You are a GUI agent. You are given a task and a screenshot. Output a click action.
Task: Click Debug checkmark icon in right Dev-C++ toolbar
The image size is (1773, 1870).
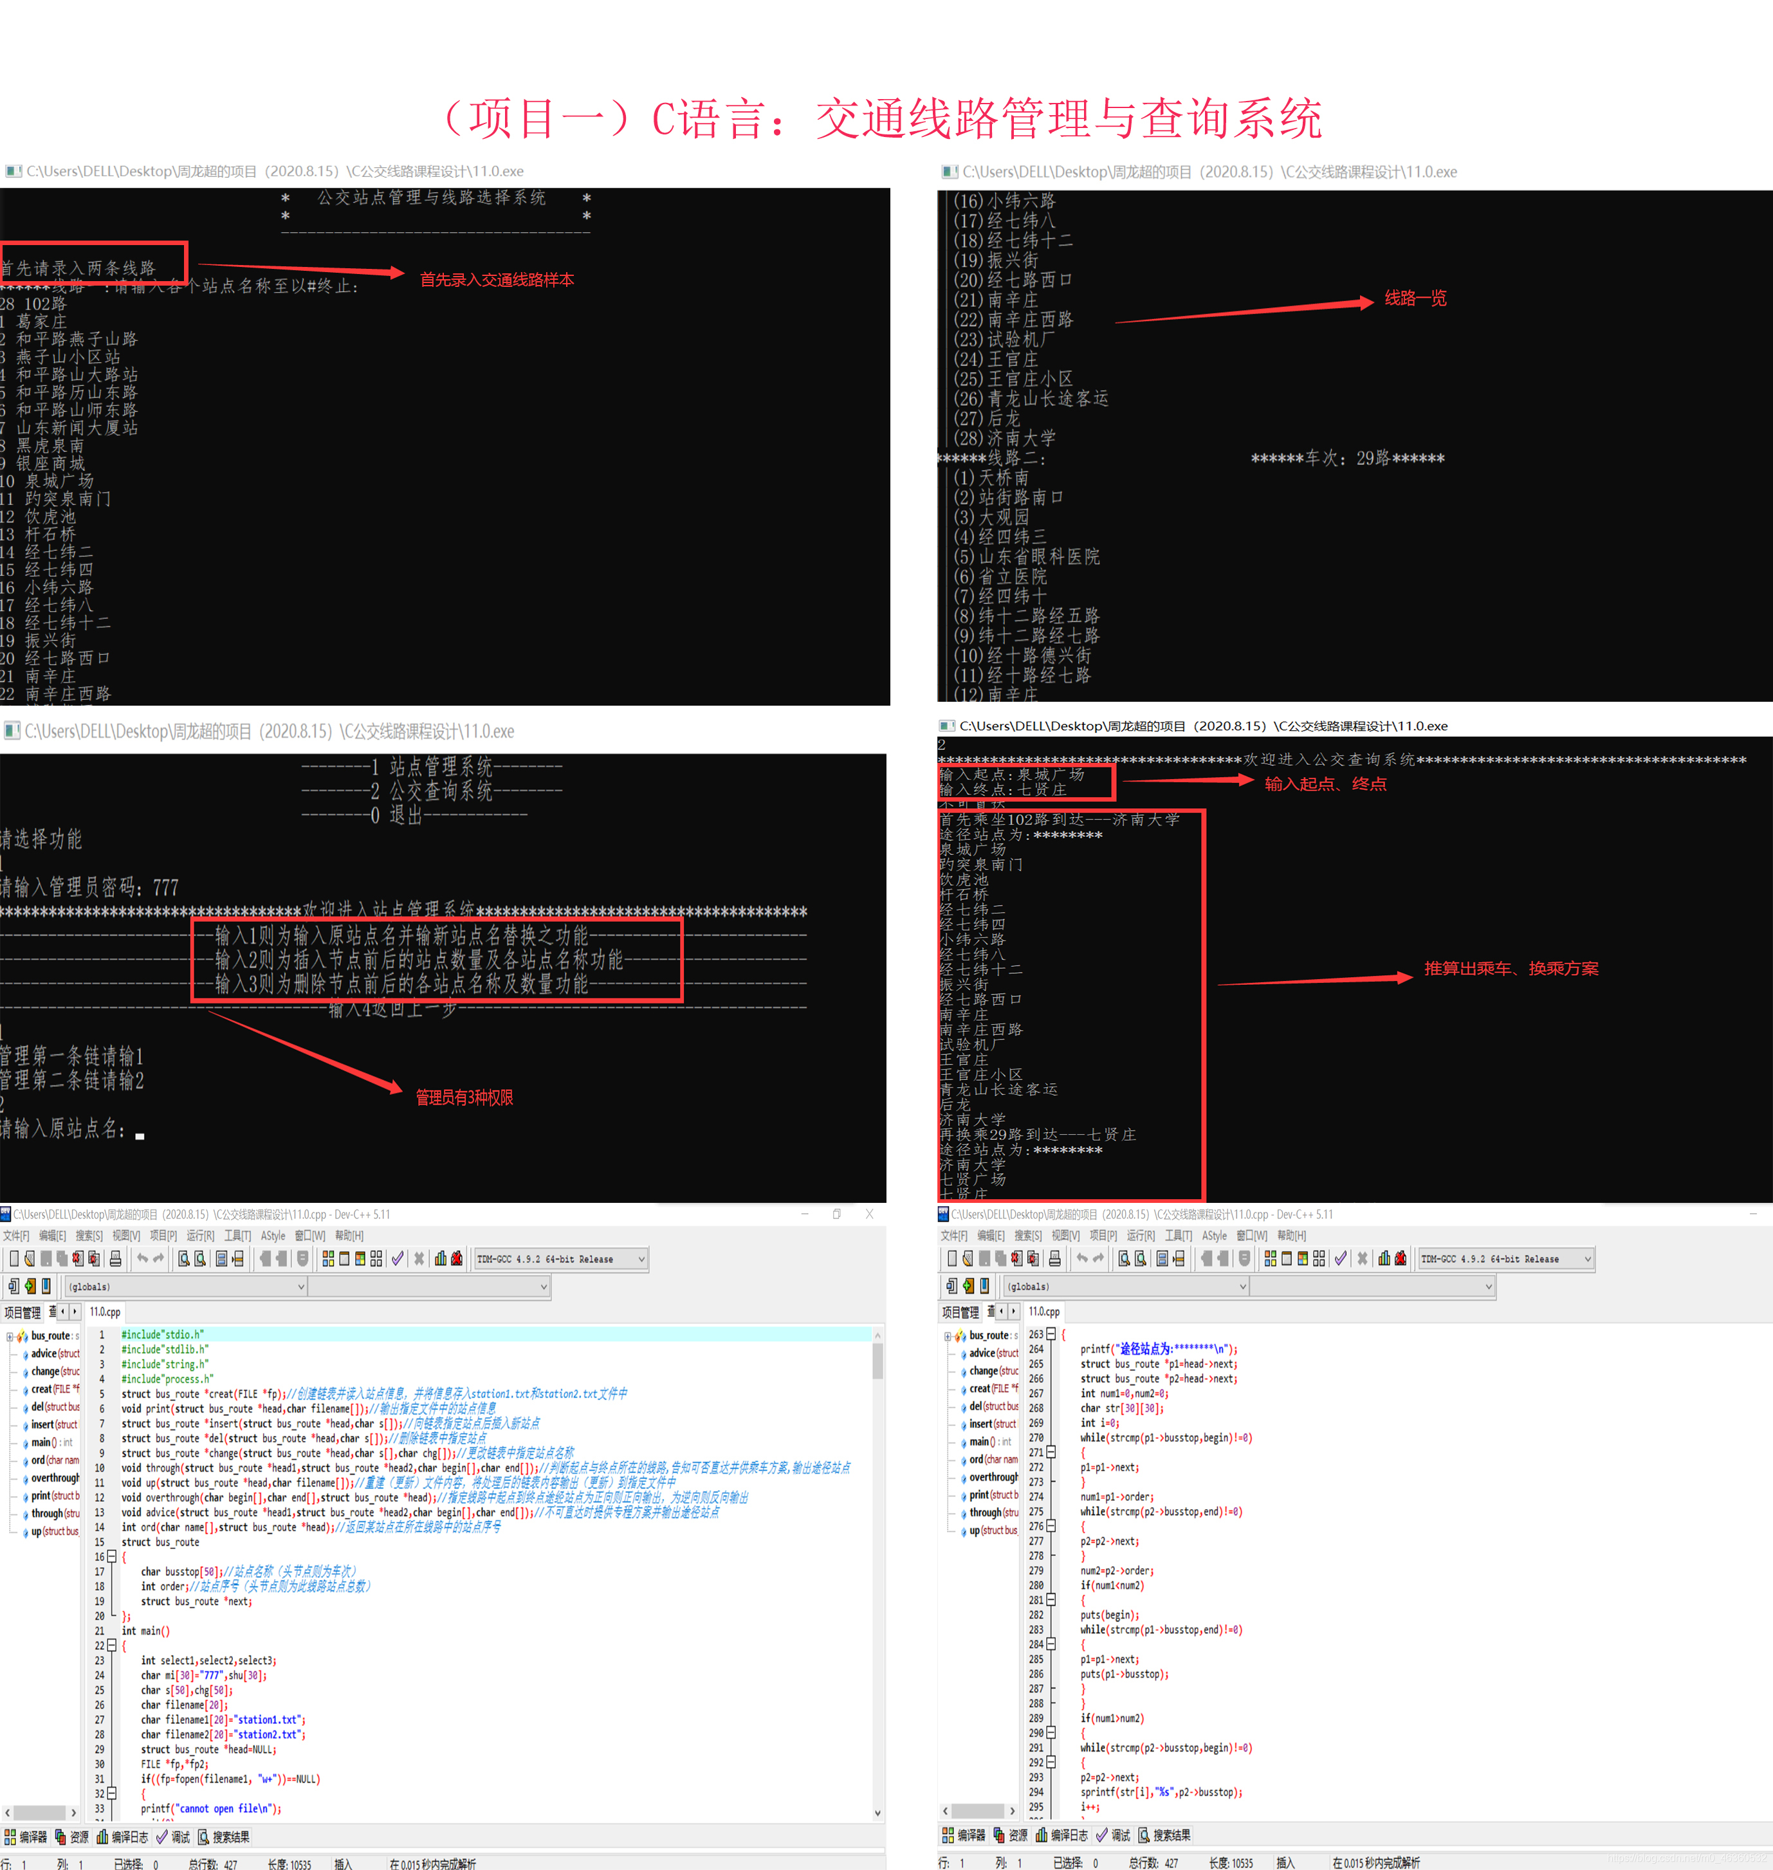pos(1341,1259)
